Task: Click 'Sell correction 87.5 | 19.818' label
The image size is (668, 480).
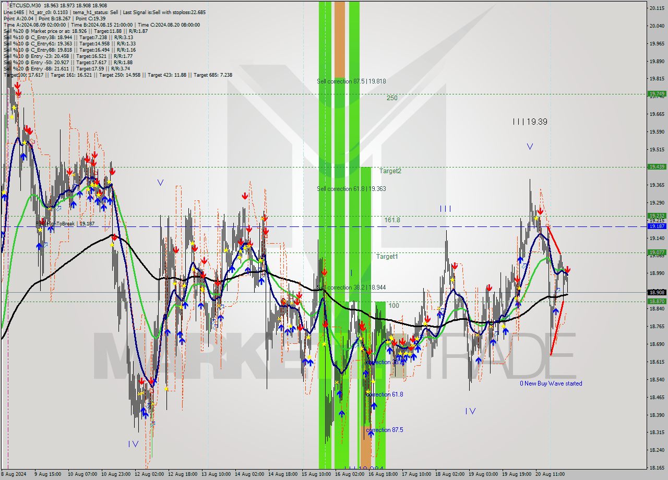Action: tap(351, 81)
